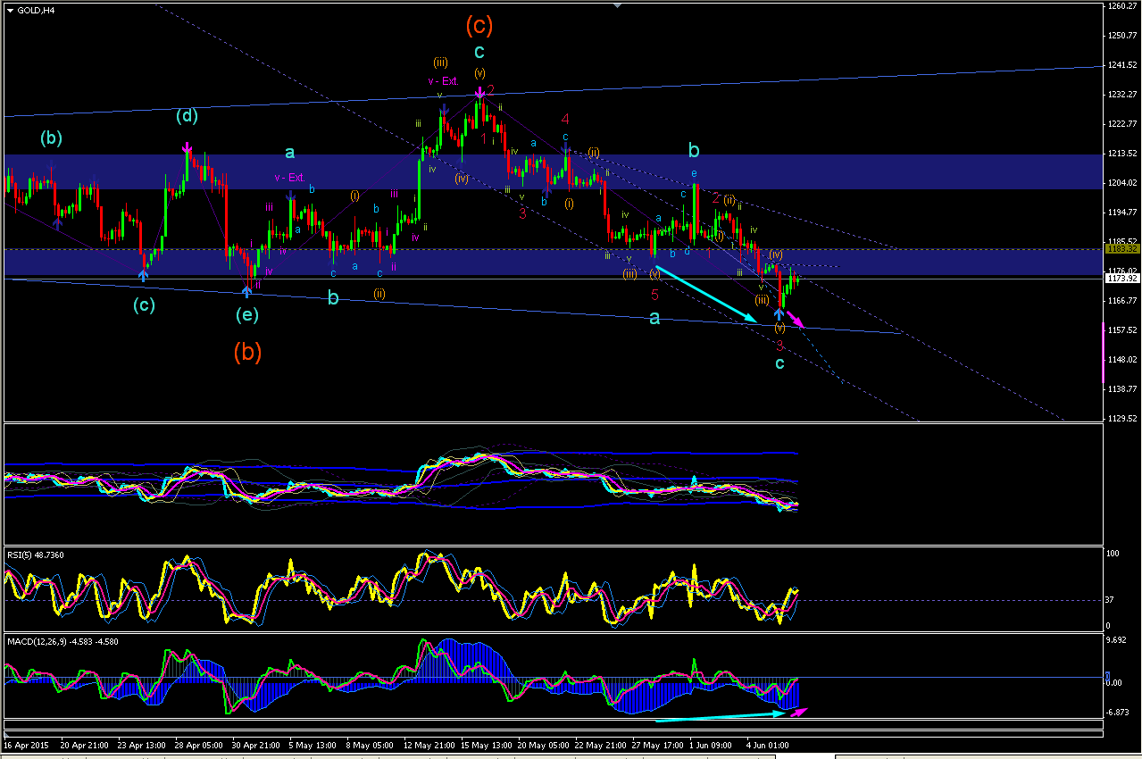Select the cyan (c) wave label
1142x759 pixels.
[144, 304]
